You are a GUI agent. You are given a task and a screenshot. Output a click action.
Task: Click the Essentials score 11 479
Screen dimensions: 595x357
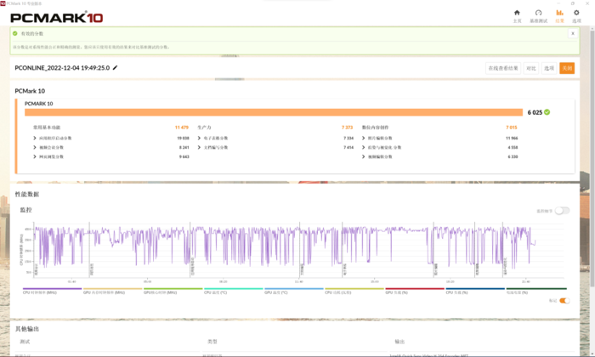click(x=181, y=127)
